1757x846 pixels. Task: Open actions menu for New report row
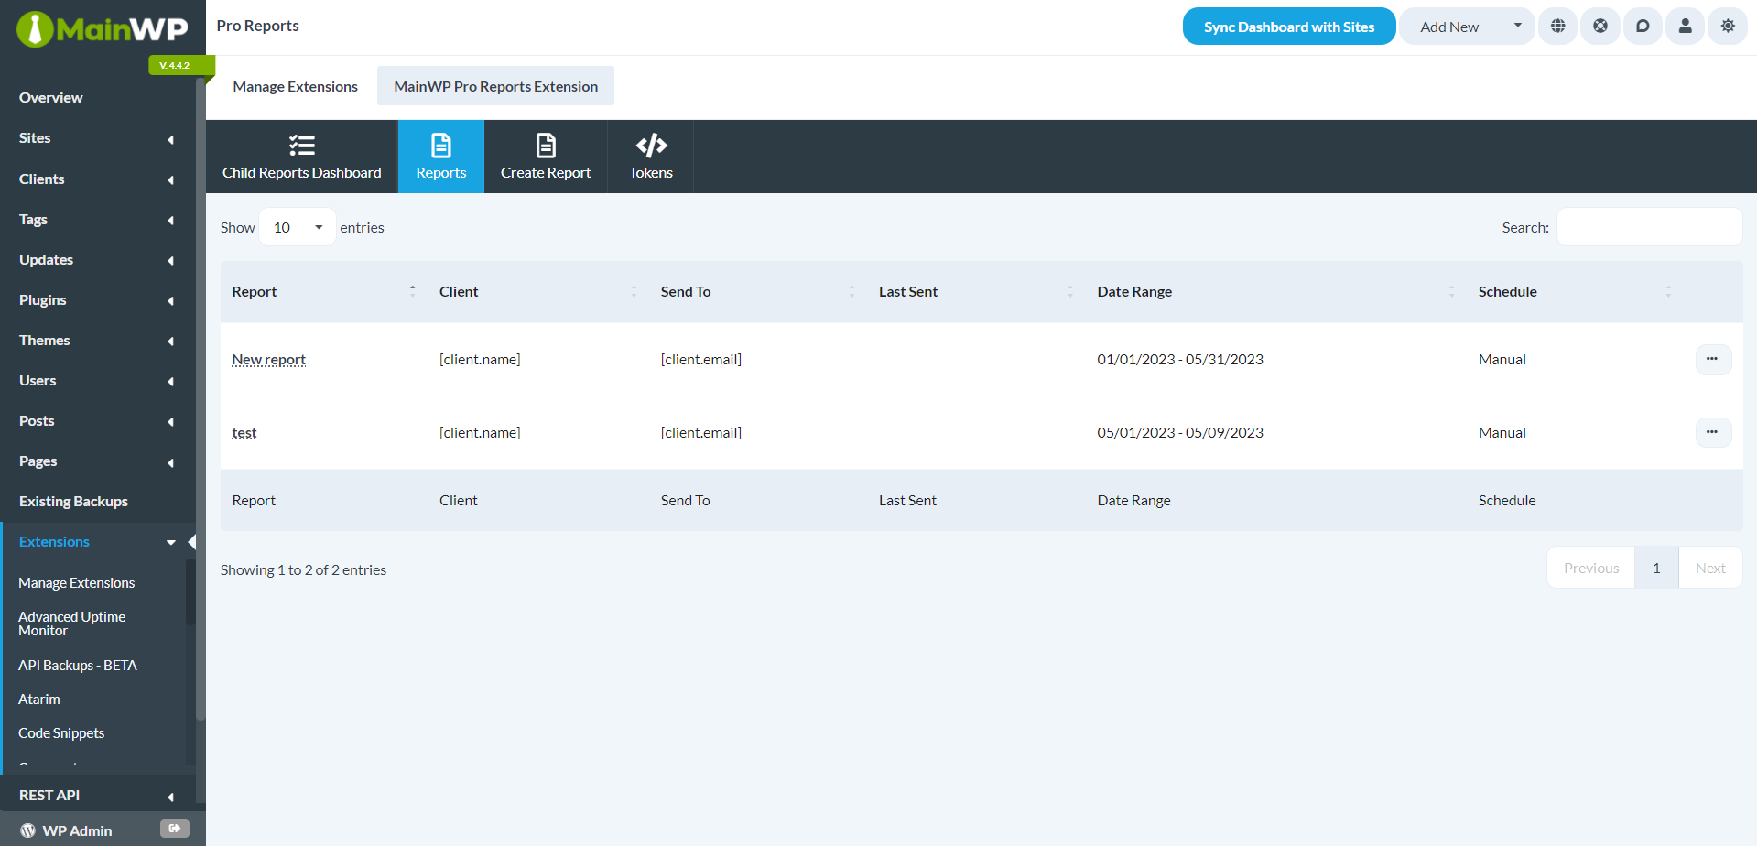point(1712,359)
